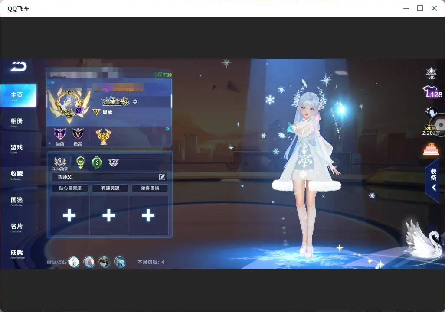Image resolution: width=445 pixels, height=312 pixels.
Task: Open the title settings gear icon
Action: 135,101
